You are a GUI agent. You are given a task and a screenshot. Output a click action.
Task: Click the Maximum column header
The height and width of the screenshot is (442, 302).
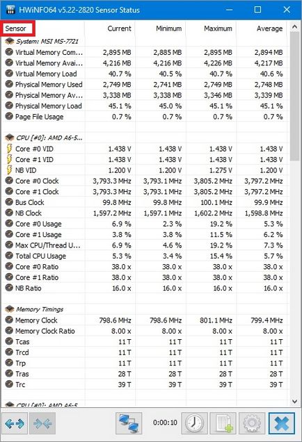point(218,28)
